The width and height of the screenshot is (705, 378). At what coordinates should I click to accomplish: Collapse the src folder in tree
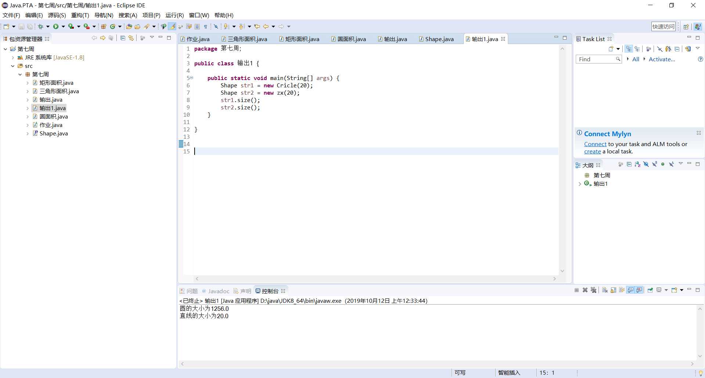[13, 66]
